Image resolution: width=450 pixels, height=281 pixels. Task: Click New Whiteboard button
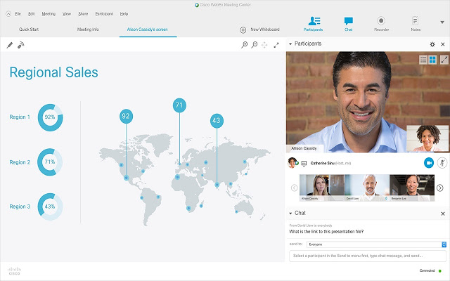tap(259, 30)
